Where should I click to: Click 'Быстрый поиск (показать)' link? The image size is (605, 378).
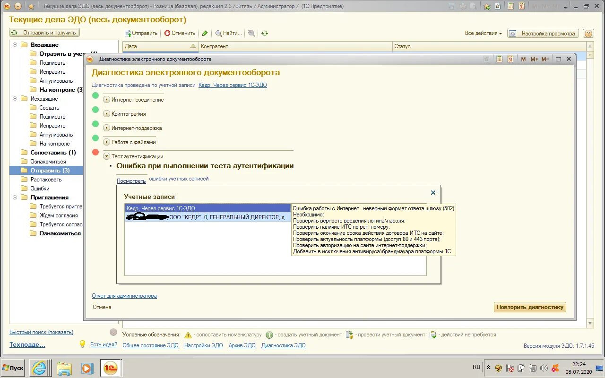pyautogui.click(x=42, y=332)
